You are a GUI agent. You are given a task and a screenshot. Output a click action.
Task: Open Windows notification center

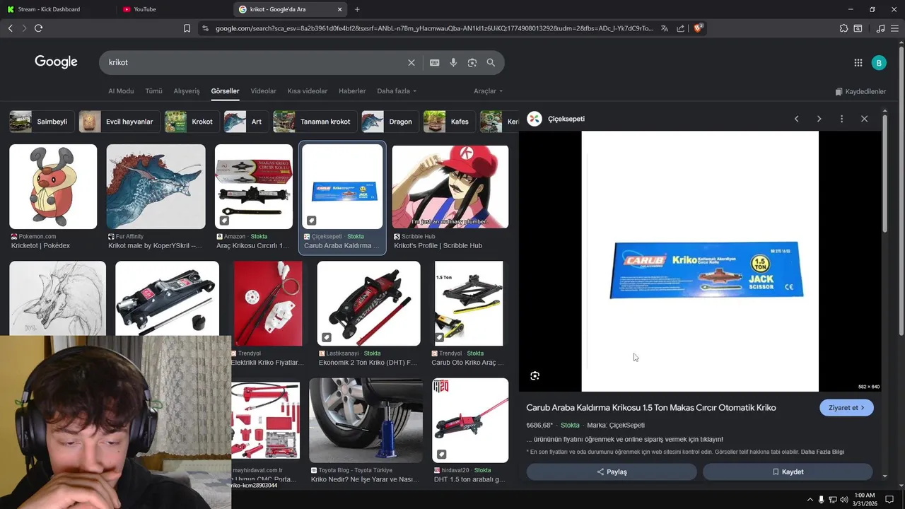coord(890,500)
